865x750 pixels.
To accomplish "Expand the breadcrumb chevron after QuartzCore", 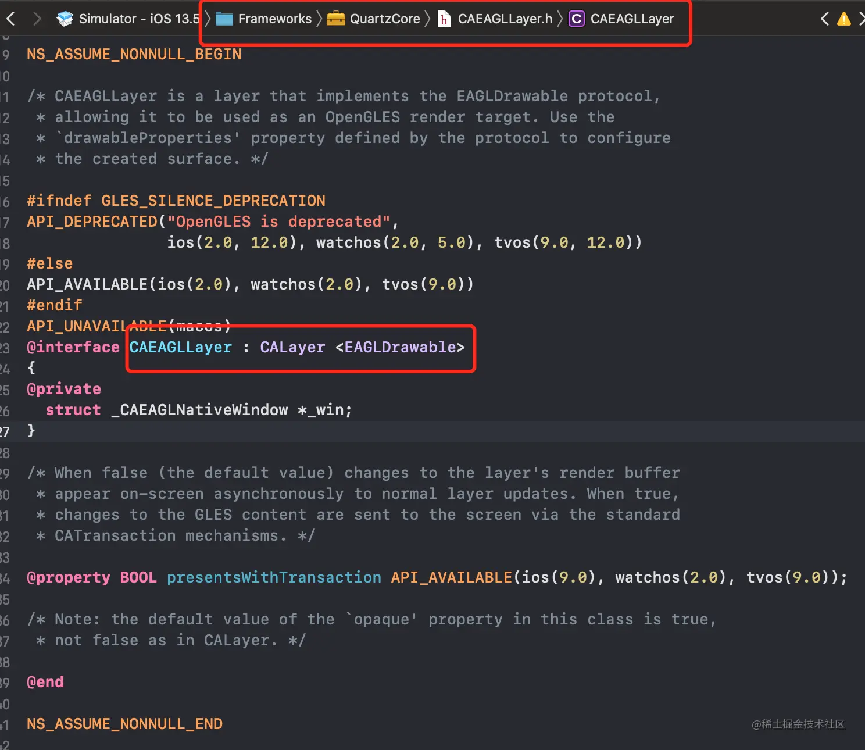I will click(x=428, y=19).
